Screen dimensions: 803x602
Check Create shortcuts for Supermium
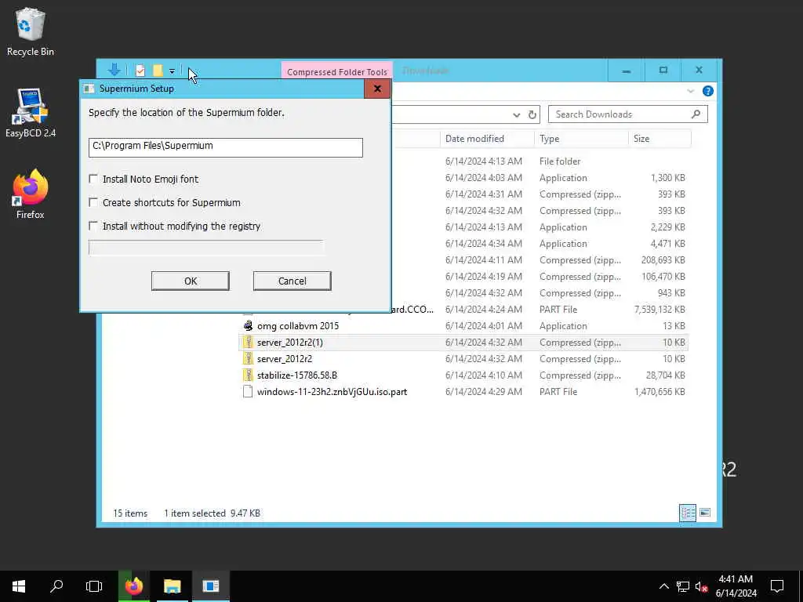pos(93,202)
